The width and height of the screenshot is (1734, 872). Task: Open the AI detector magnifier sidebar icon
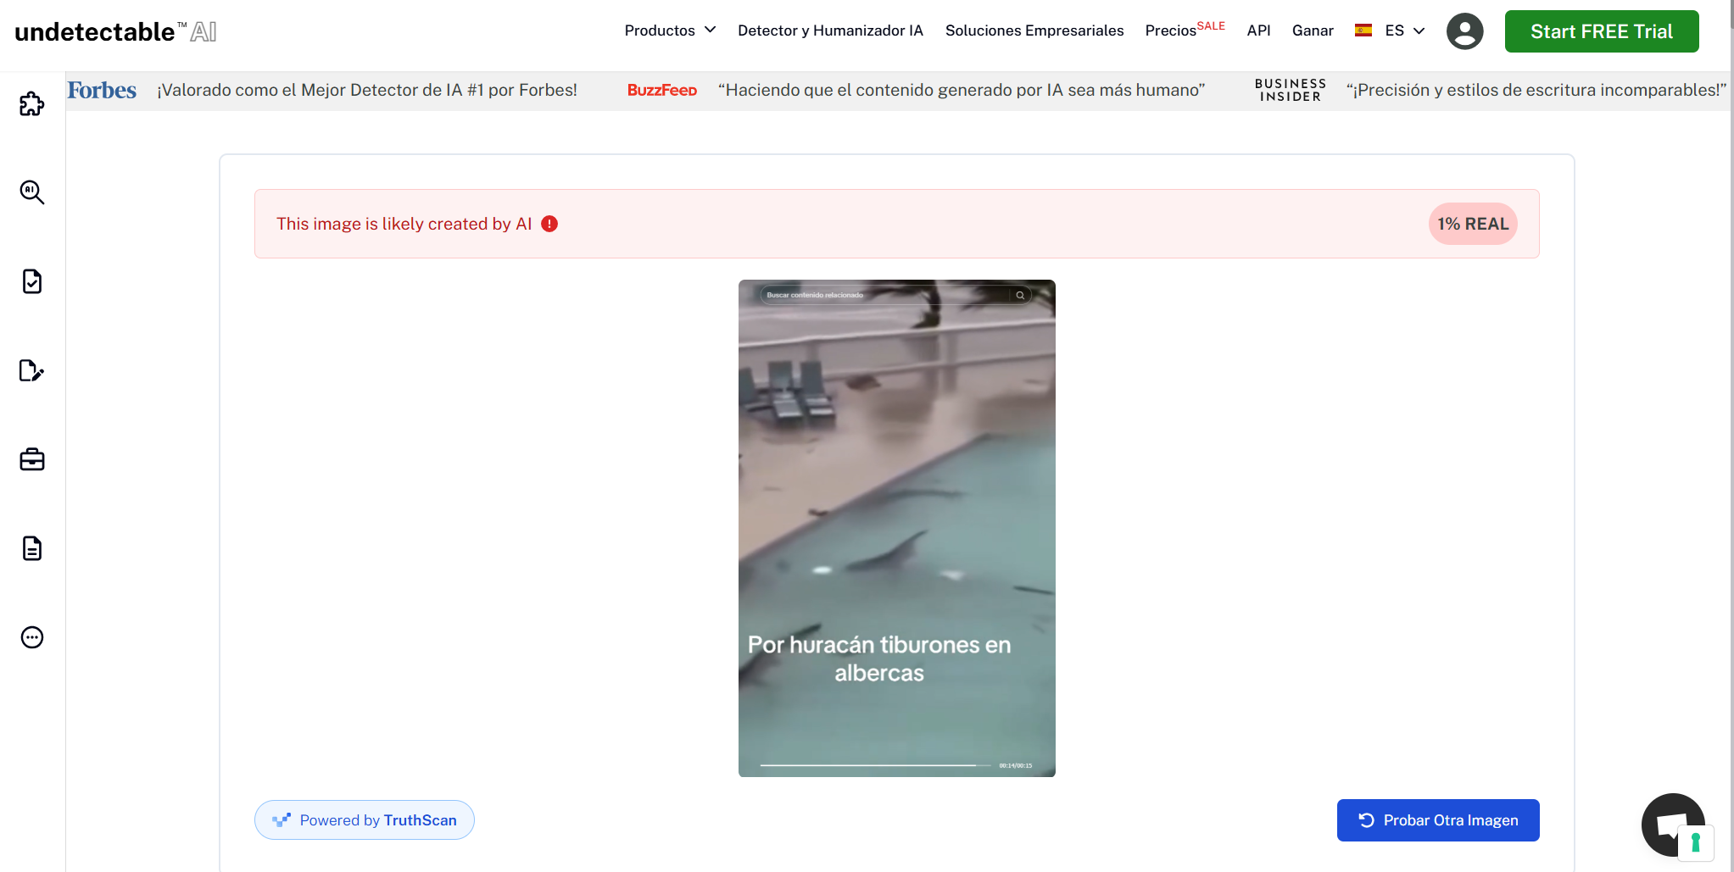point(31,192)
